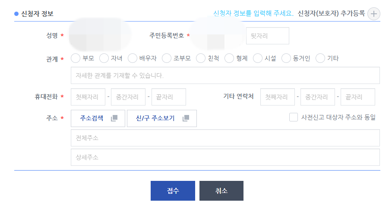Viewport: 392px width, 208px height.
Task: Focus the 주민등록번호 뒷자리 input field
Action: [x=268, y=36]
